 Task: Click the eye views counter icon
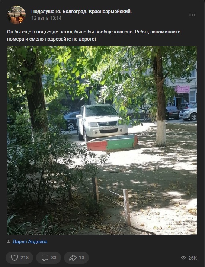pos(183,258)
